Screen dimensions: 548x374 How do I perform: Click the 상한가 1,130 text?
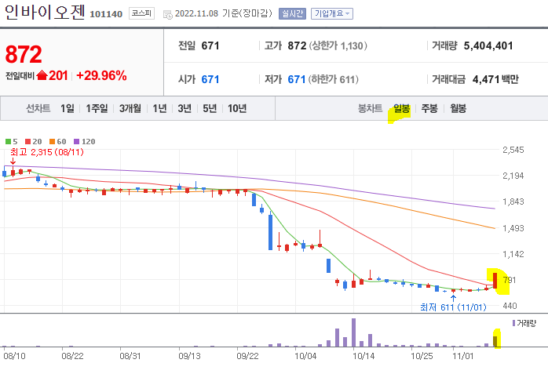pyautogui.click(x=338, y=45)
